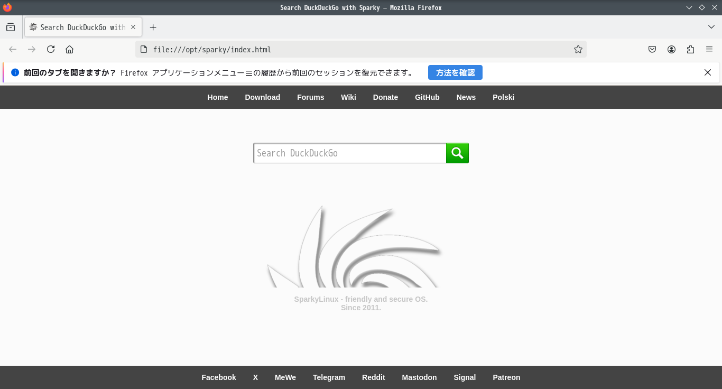Click the blue info icon in the notification bar

coord(15,72)
